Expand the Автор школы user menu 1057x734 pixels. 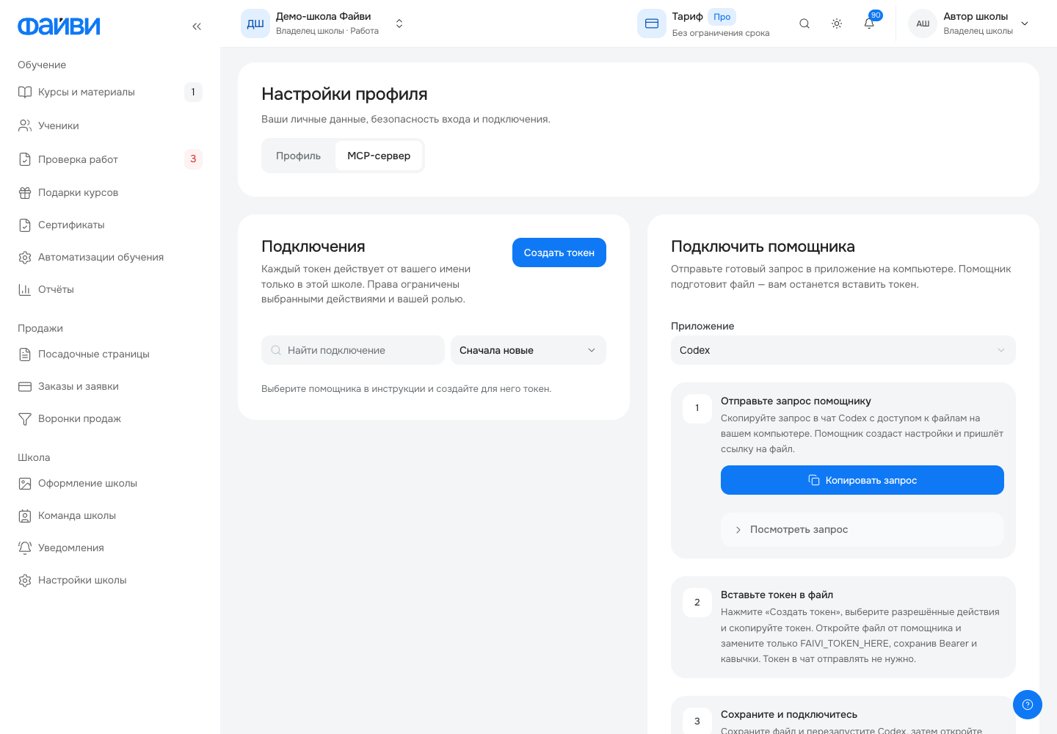[x=1025, y=23]
